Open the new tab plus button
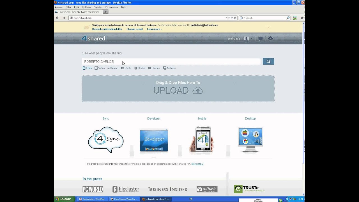This screenshot has width=359, height=202. 105,12
